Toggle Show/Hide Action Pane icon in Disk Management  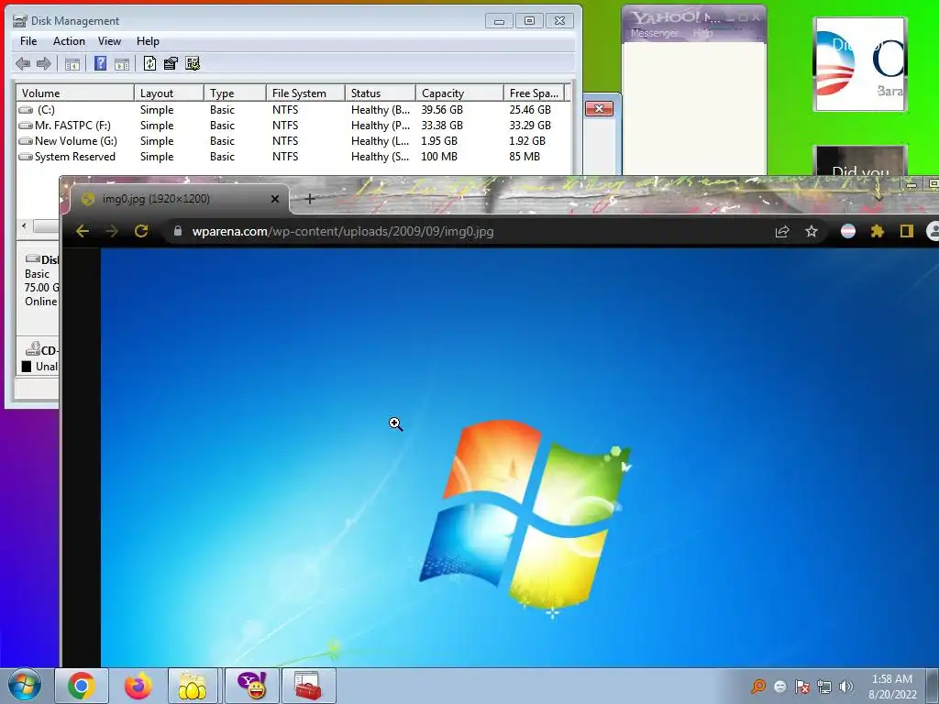(122, 64)
